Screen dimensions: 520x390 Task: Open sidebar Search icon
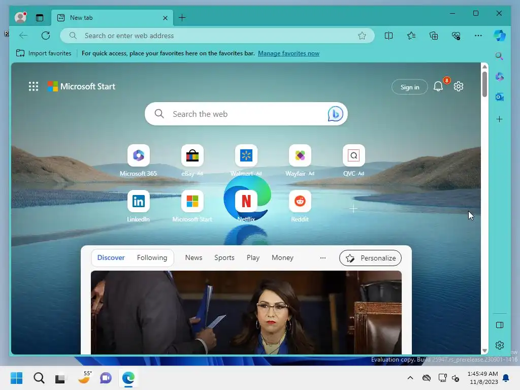(500, 56)
